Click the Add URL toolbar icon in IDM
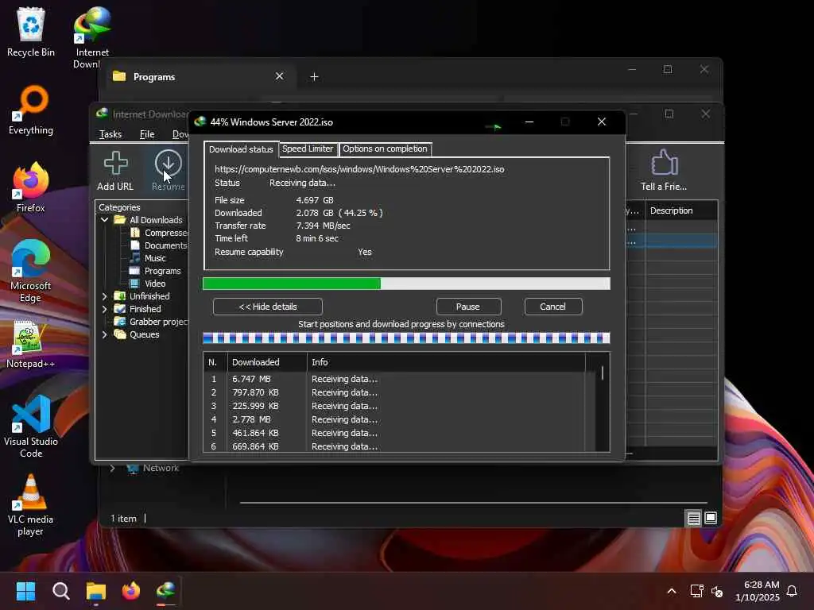 tap(115, 172)
